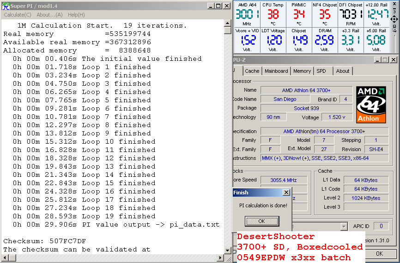Image resolution: width=400 pixels, height=263 pixels.
Task: Click the APIC ID field in CPU-Z
Action: pos(381,226)
